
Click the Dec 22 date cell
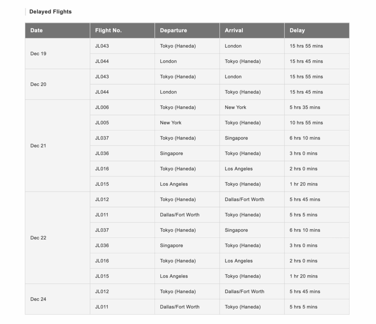[38, 238]
